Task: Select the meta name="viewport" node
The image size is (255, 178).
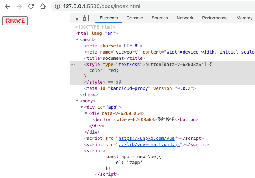Action: click(x=170, y=52)
